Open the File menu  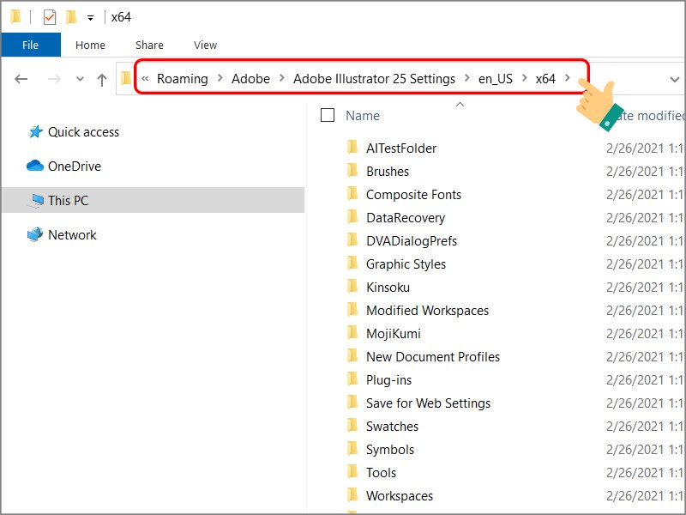coord(31,45)
